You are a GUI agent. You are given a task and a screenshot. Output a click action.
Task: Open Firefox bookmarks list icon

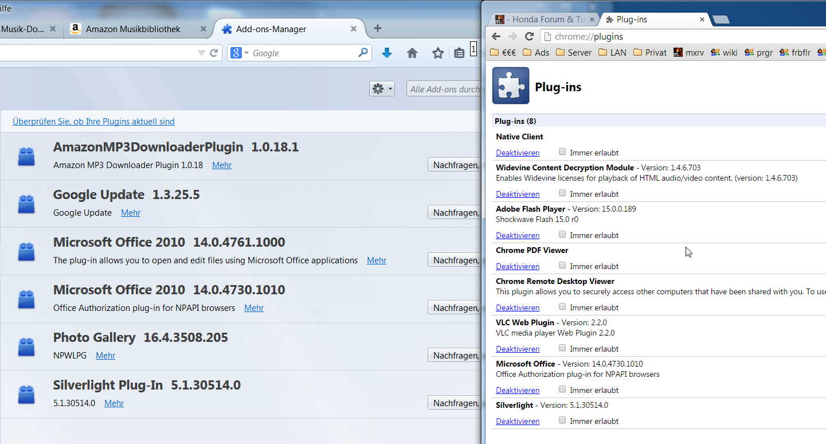[x=459, y=53]
